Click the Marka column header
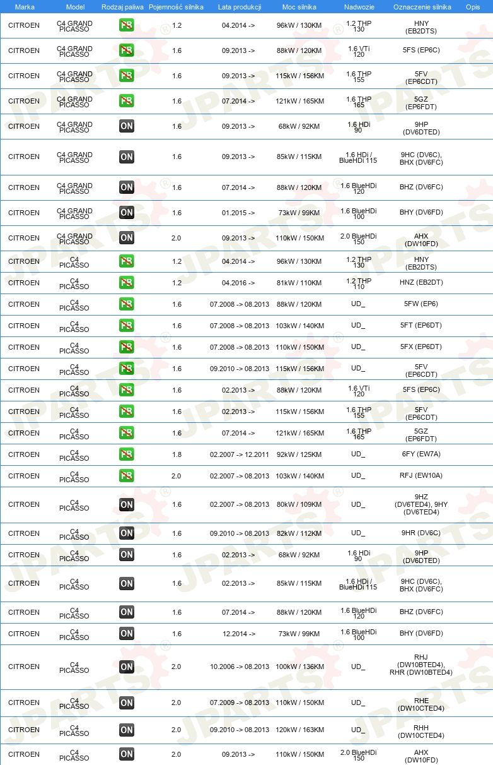 point(25,6)
